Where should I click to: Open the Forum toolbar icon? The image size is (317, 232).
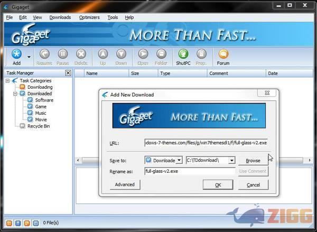pos(223,54)
